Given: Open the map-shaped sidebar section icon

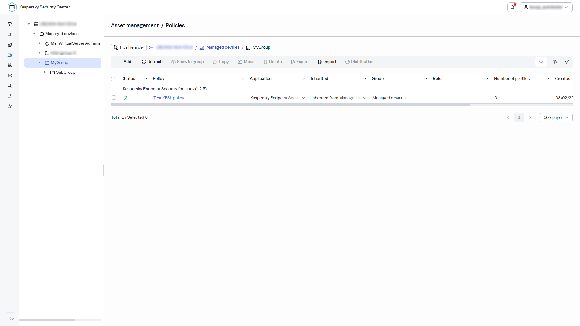Looking at the screenshot, I should [x=10, y=34].
